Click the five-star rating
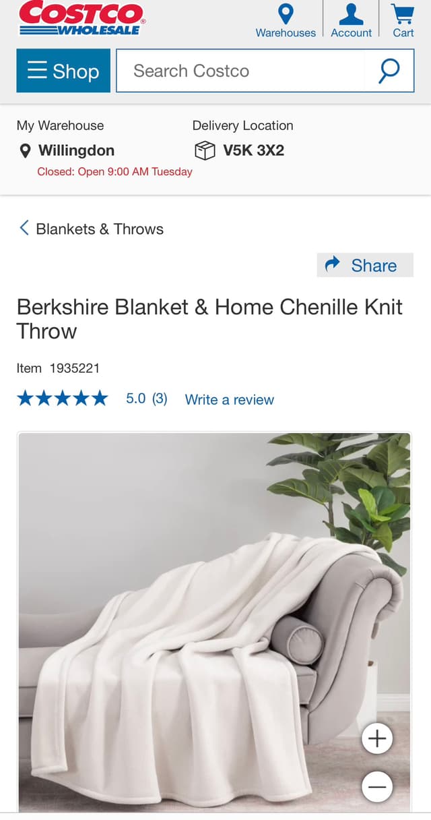The image size is (431, 820). coord(62,399)
